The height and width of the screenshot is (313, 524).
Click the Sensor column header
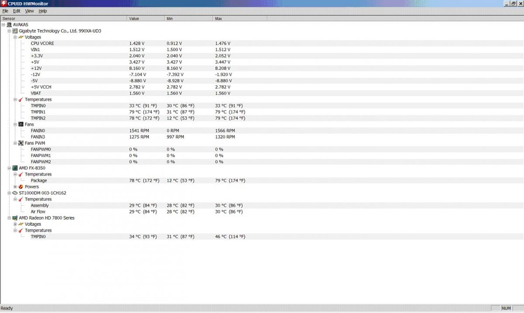[x=64, y=19]
